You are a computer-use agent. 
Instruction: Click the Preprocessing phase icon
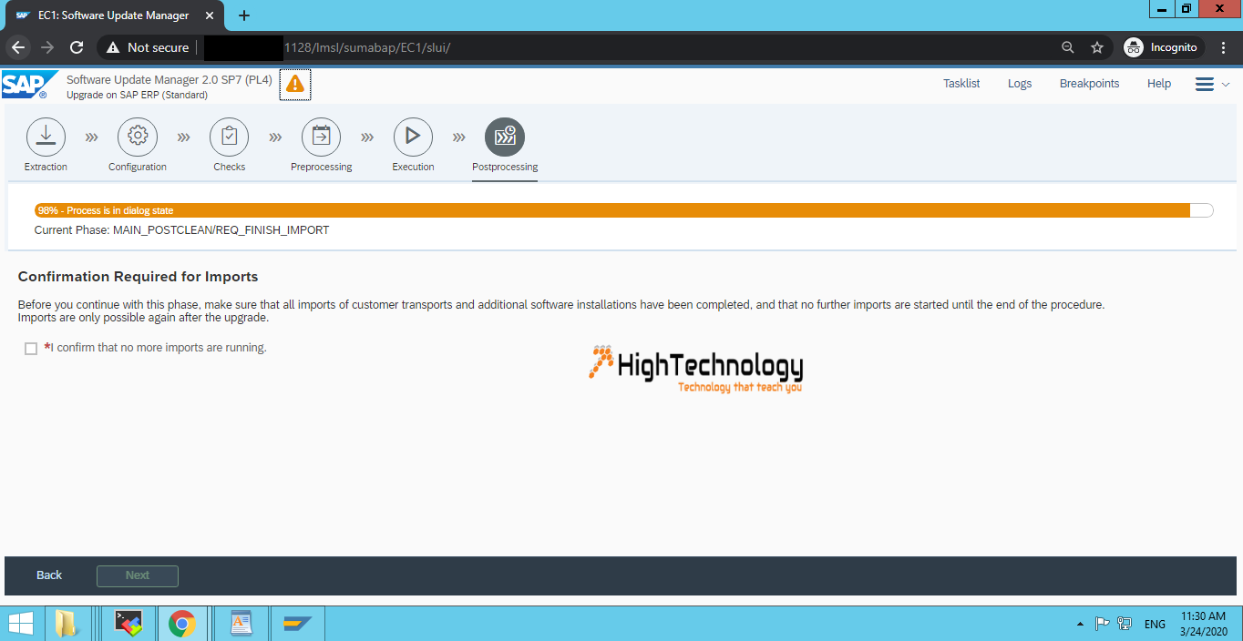pos(321,137)
